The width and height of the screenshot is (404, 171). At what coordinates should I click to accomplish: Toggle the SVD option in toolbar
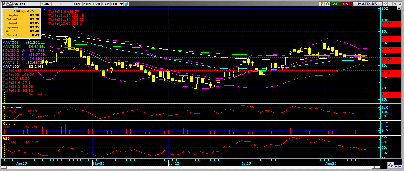96,4
